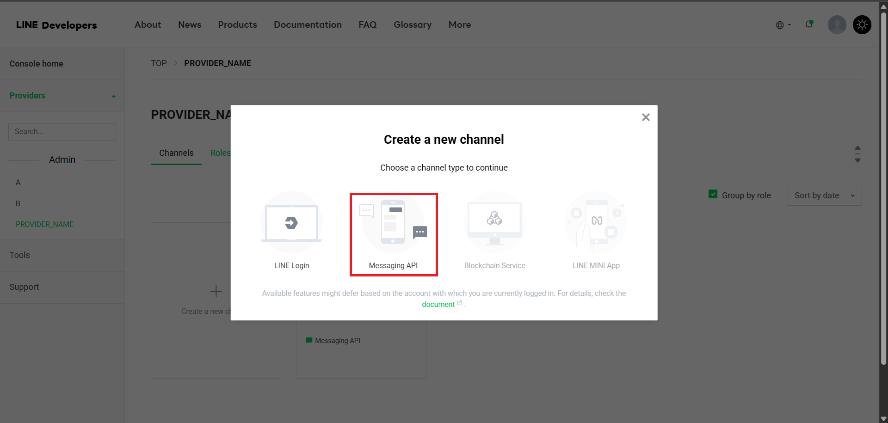Click the LINE MINI App label
This screenshot has height=423, width=888.
click(596, 266)
